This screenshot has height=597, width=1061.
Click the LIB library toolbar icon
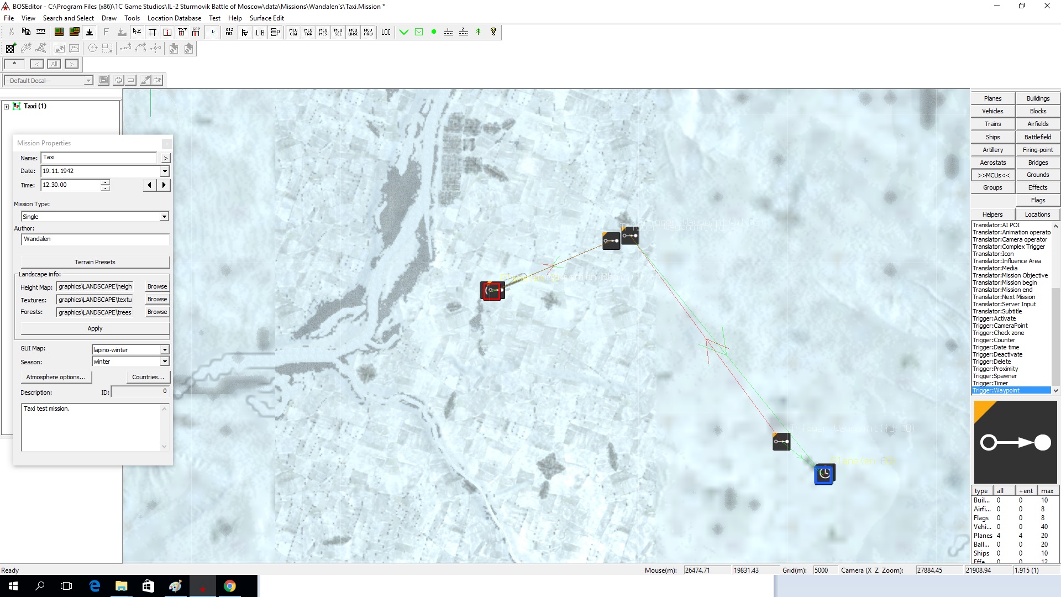pos(260,32)
